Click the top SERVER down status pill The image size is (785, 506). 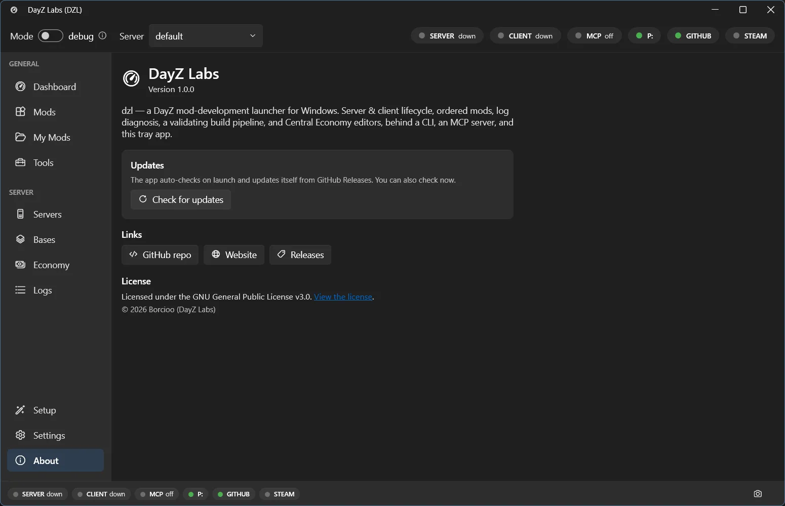[x=447, y=35]
